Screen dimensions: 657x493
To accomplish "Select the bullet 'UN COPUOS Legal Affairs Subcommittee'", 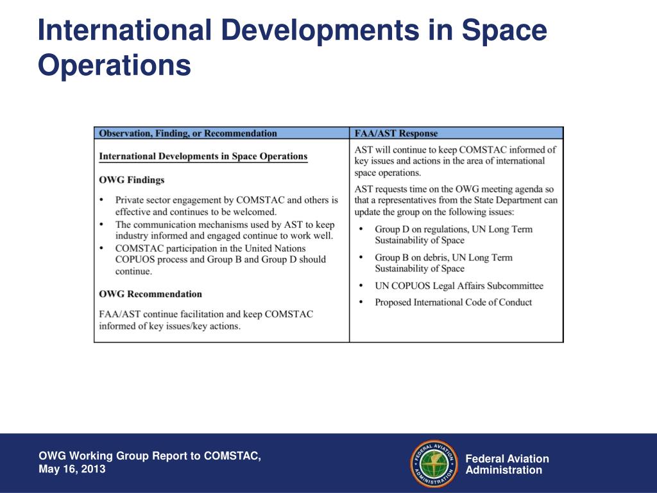I will (459, 286).
